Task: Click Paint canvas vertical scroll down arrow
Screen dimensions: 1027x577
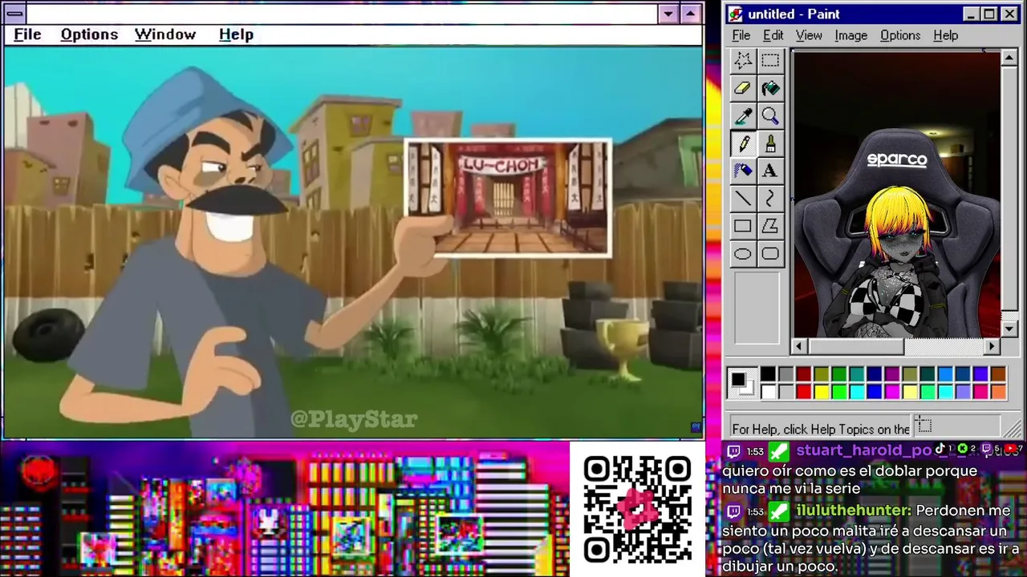Action: pyautogui.click(x=1009, y=329)
